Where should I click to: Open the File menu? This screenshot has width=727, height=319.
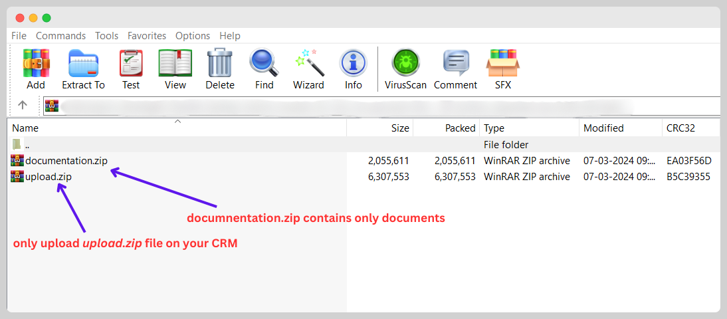click(x=19, y=36)
